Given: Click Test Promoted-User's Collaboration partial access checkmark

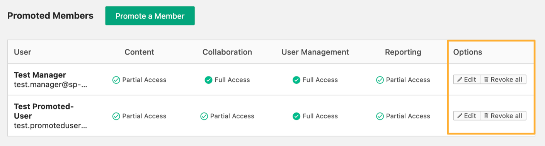Looking at the screenshot, I should pyautogui.click(x=204, y=116).
